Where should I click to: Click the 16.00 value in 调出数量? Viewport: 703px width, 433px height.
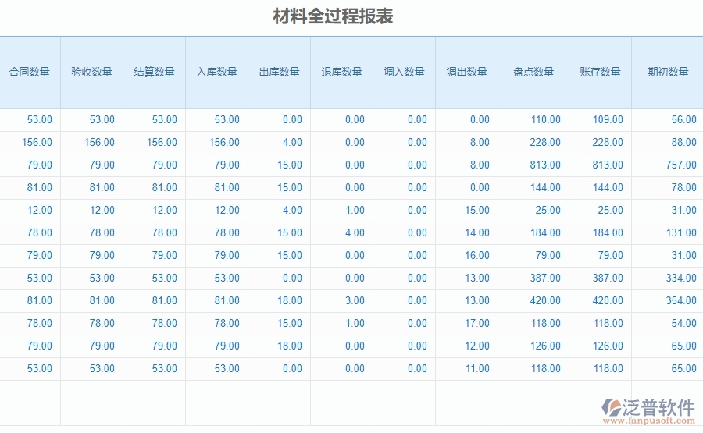(477, 255)
